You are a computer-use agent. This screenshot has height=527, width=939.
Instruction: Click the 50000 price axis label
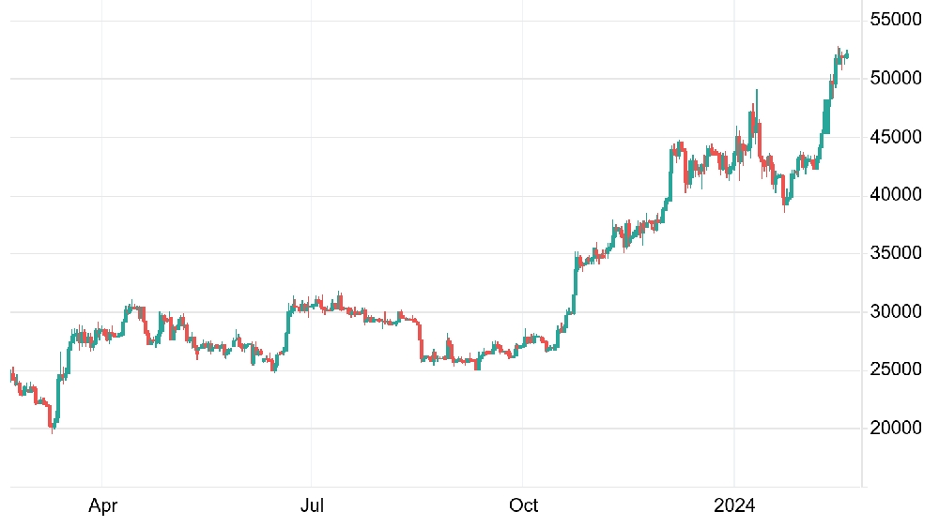pos(895,78)
